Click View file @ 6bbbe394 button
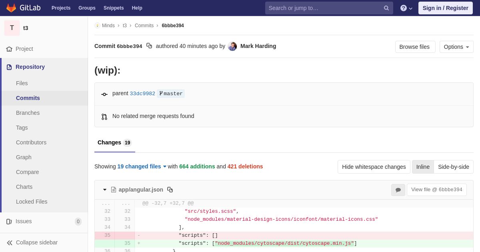 (x=437, y=190)
